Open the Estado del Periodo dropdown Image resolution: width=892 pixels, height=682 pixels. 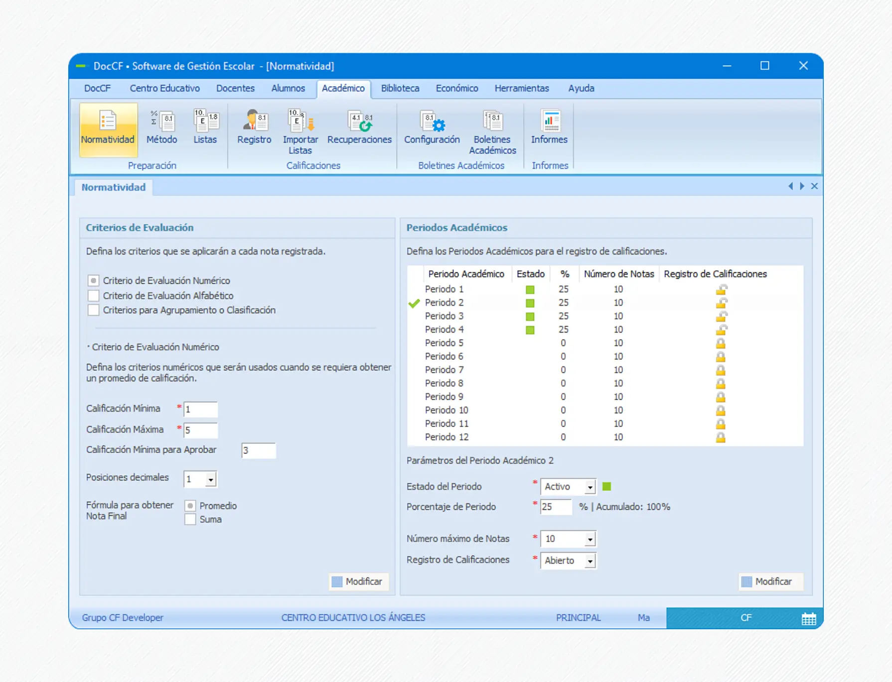(x=590, y=487)
